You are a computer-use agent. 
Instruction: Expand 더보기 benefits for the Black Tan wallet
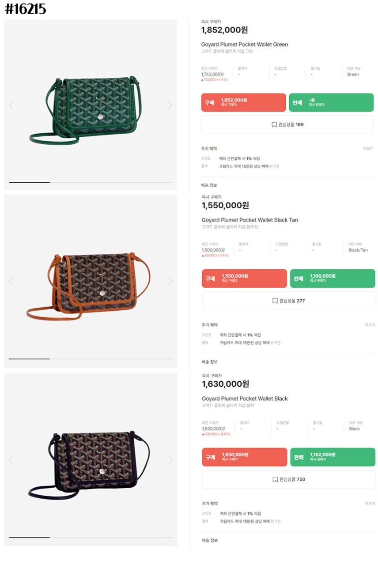(x=370, y=325)
